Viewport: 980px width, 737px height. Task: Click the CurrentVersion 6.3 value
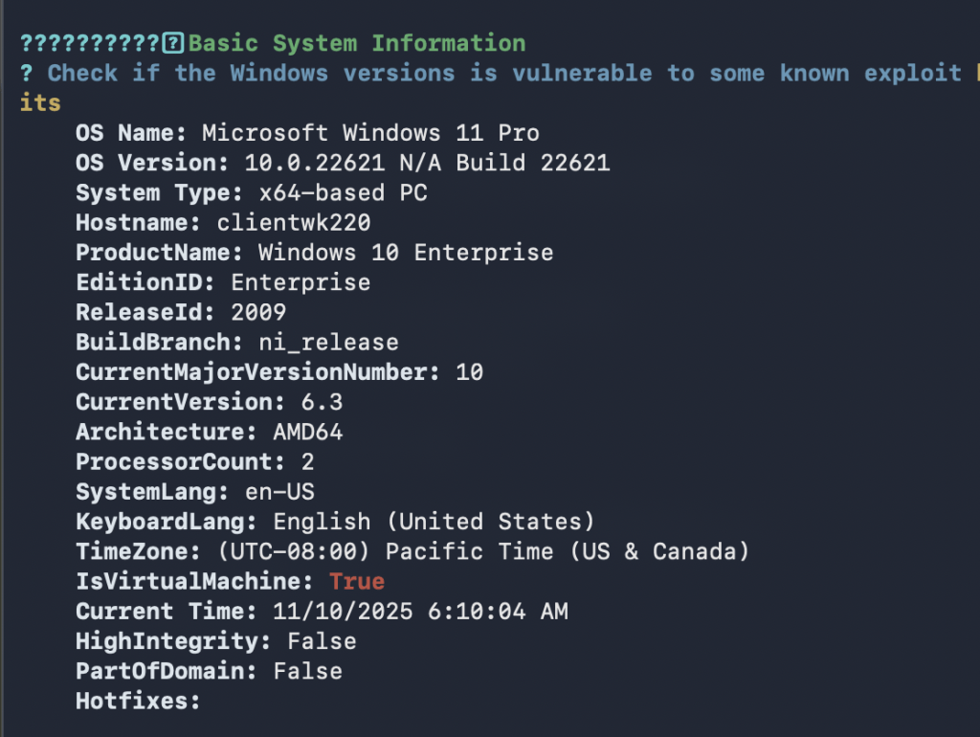[322, 402]
